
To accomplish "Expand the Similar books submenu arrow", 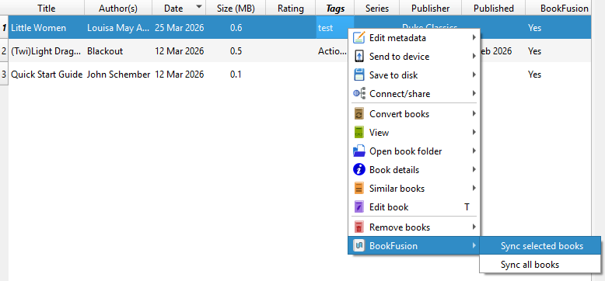I will [x=474, y=188].
